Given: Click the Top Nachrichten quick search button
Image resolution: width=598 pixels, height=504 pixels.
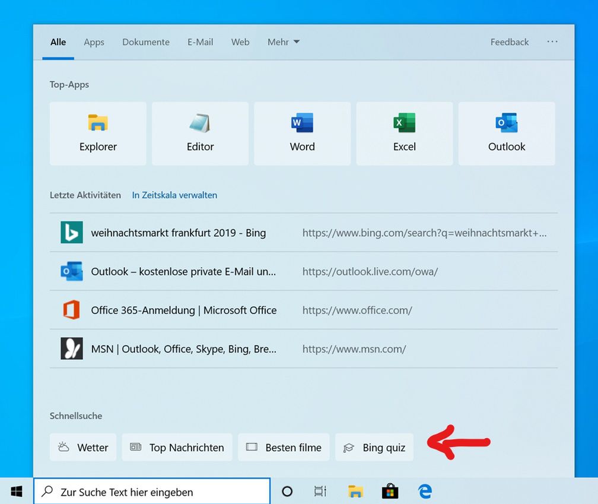Looking at the screenshot, I should (x=177, y=447).
